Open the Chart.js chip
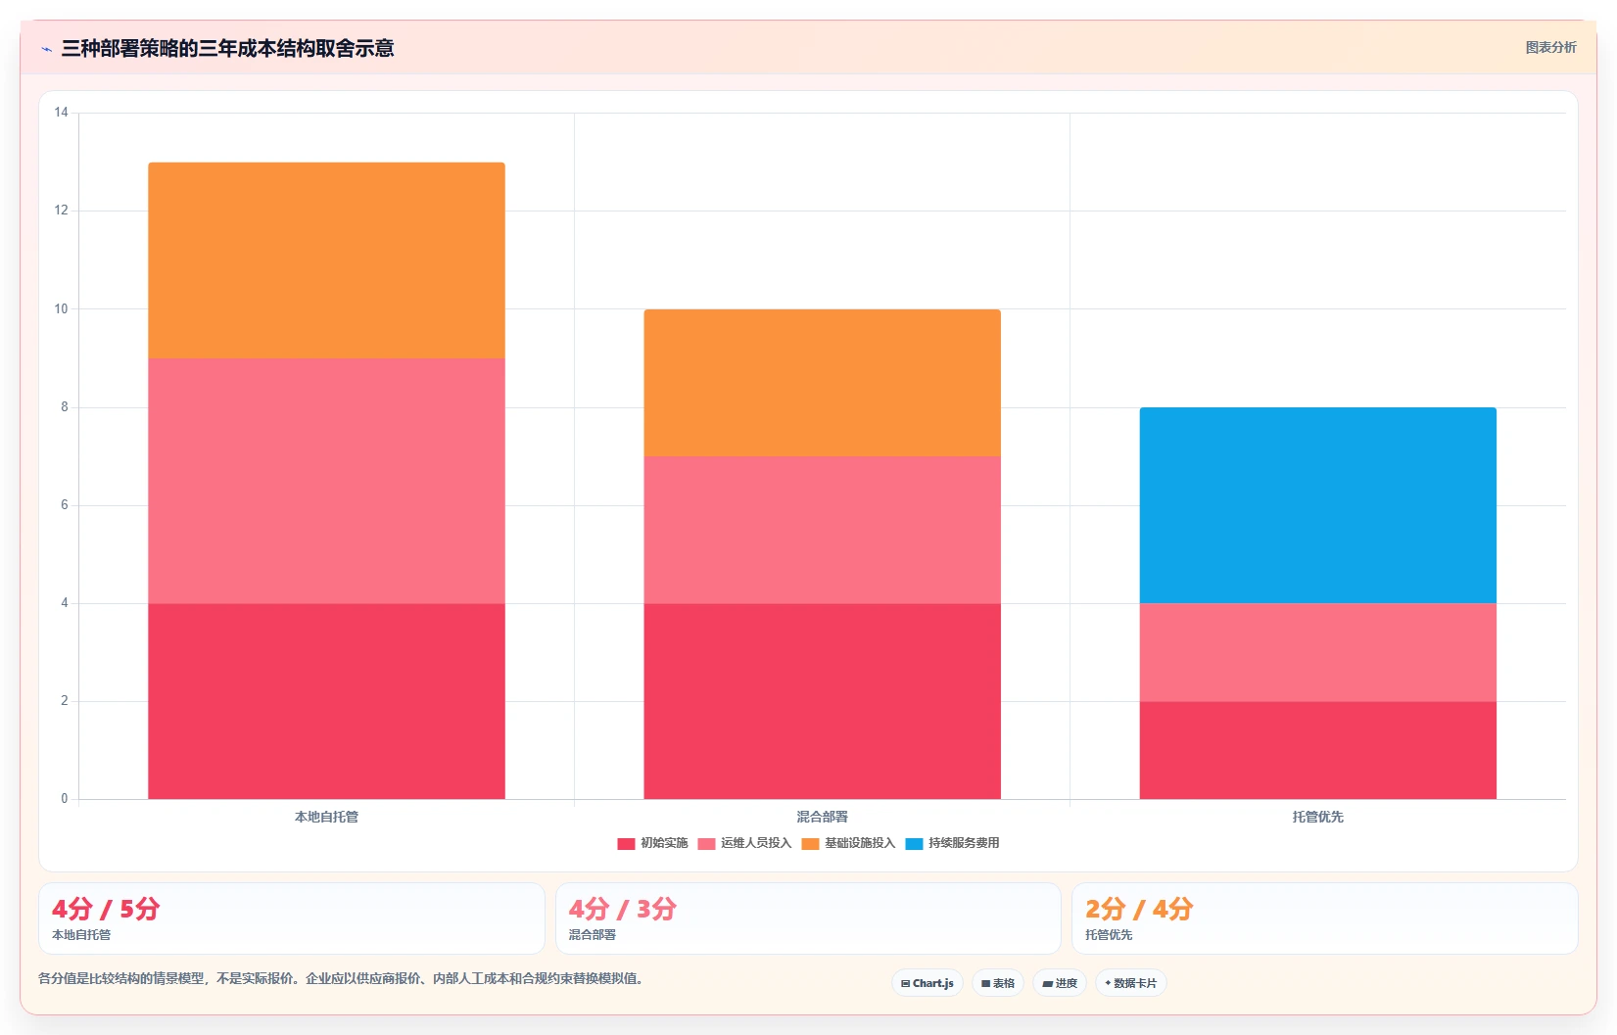This screenshot has width=1617, height=1035. [x=927, y=983]
